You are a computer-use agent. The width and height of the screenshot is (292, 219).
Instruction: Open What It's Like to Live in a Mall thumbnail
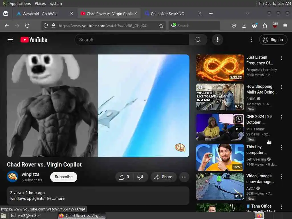point(220,97)
